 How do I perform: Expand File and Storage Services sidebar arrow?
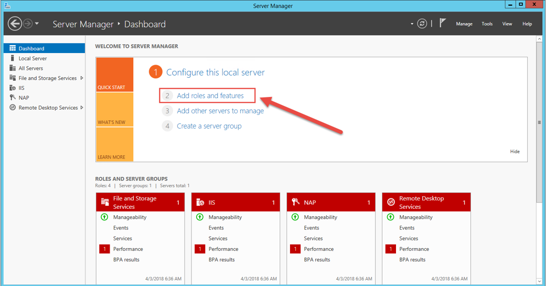point(82,78)
